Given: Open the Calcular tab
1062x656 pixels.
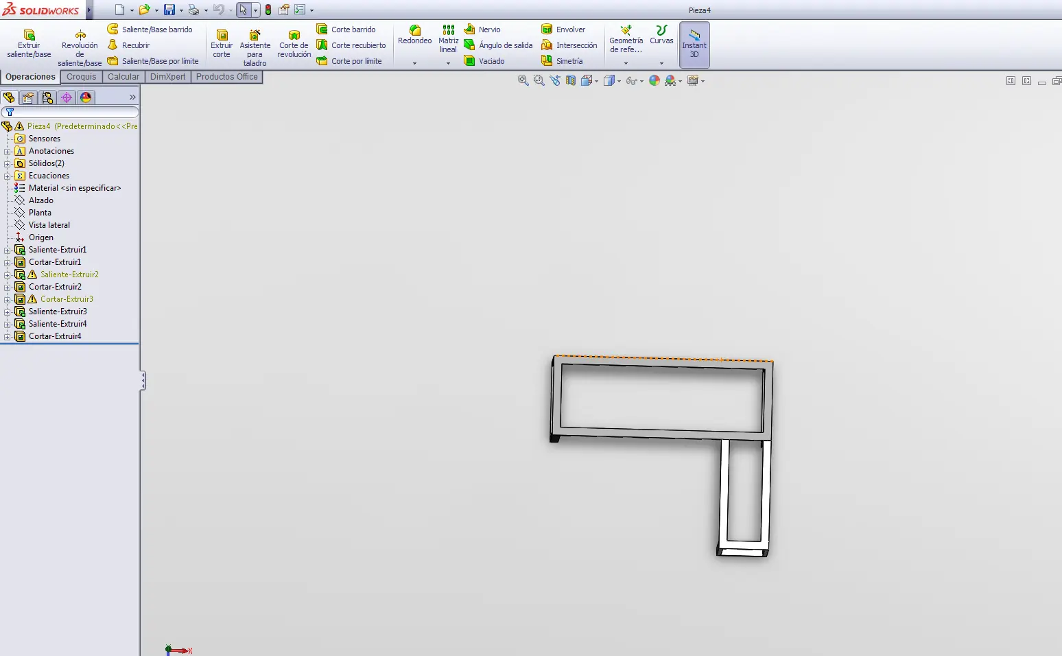Looking at the screenshot, I should click(x=123, y=77).
